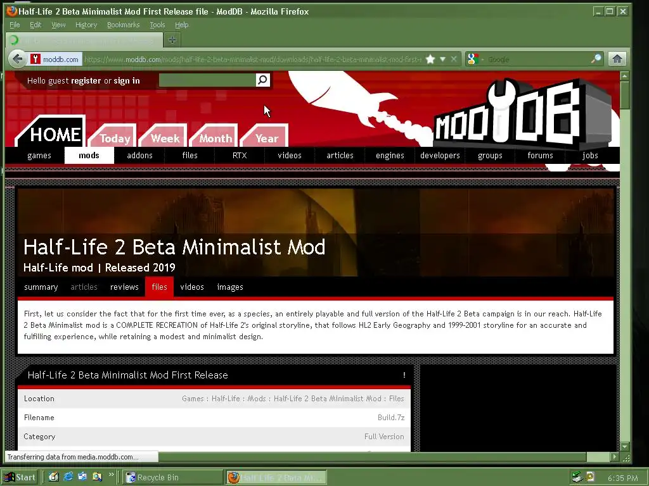Image resolution: width=649 pixels, height=486 pixels.
Task: Open the RTX navigation item
Action: (x=240, y=156)
